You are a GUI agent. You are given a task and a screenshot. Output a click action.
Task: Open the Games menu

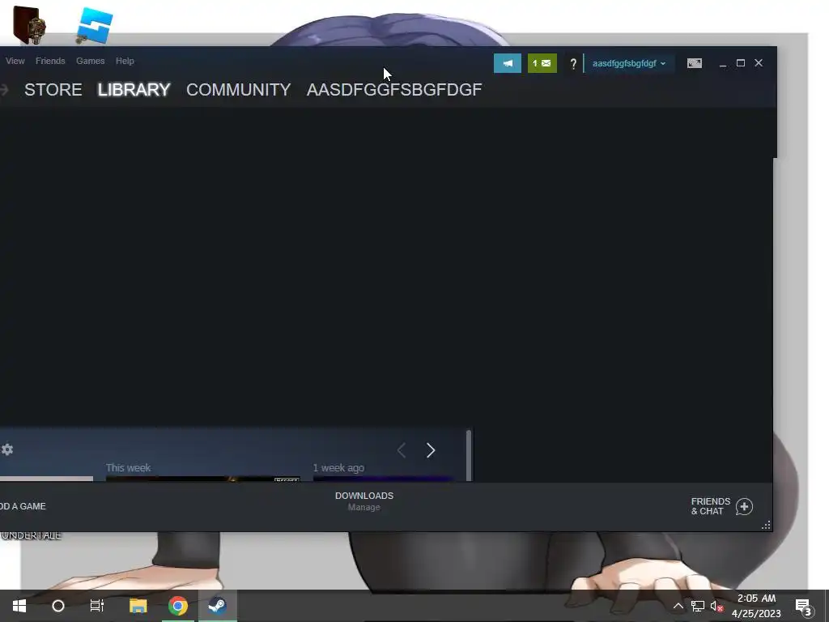90,61
